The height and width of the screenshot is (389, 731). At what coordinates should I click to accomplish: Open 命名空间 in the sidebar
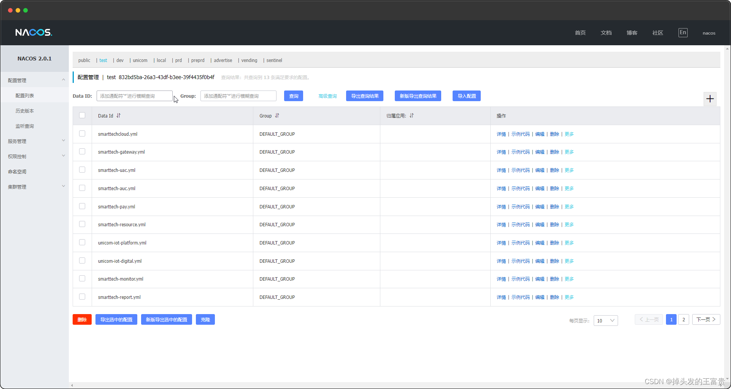coord(17,171)
